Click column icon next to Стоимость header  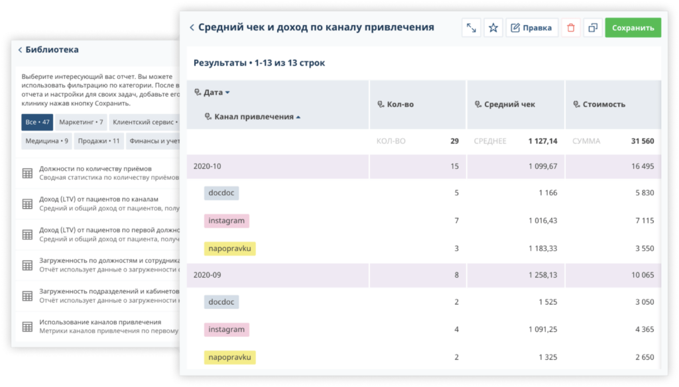(576, 105)
